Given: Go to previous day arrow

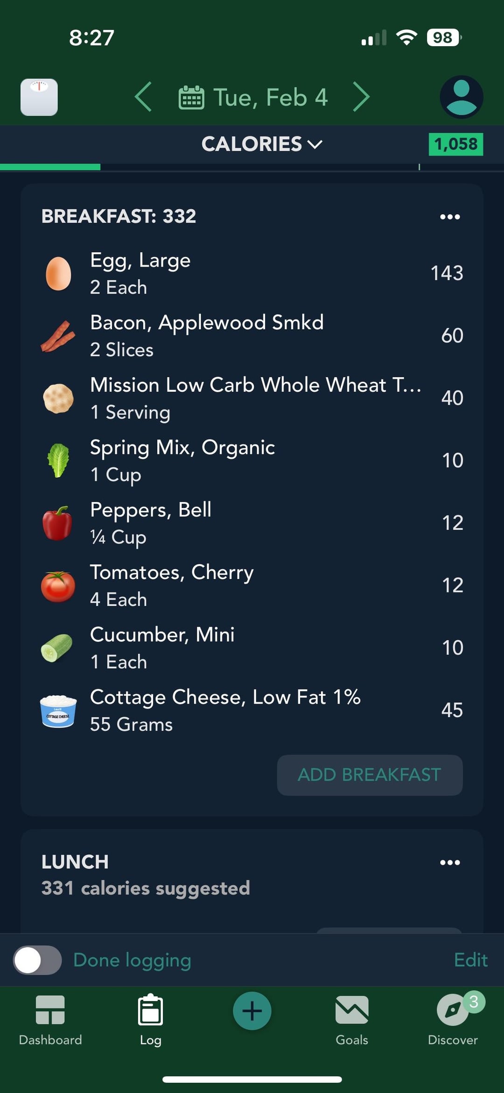Looking at the screenshot, I should 143,97.
